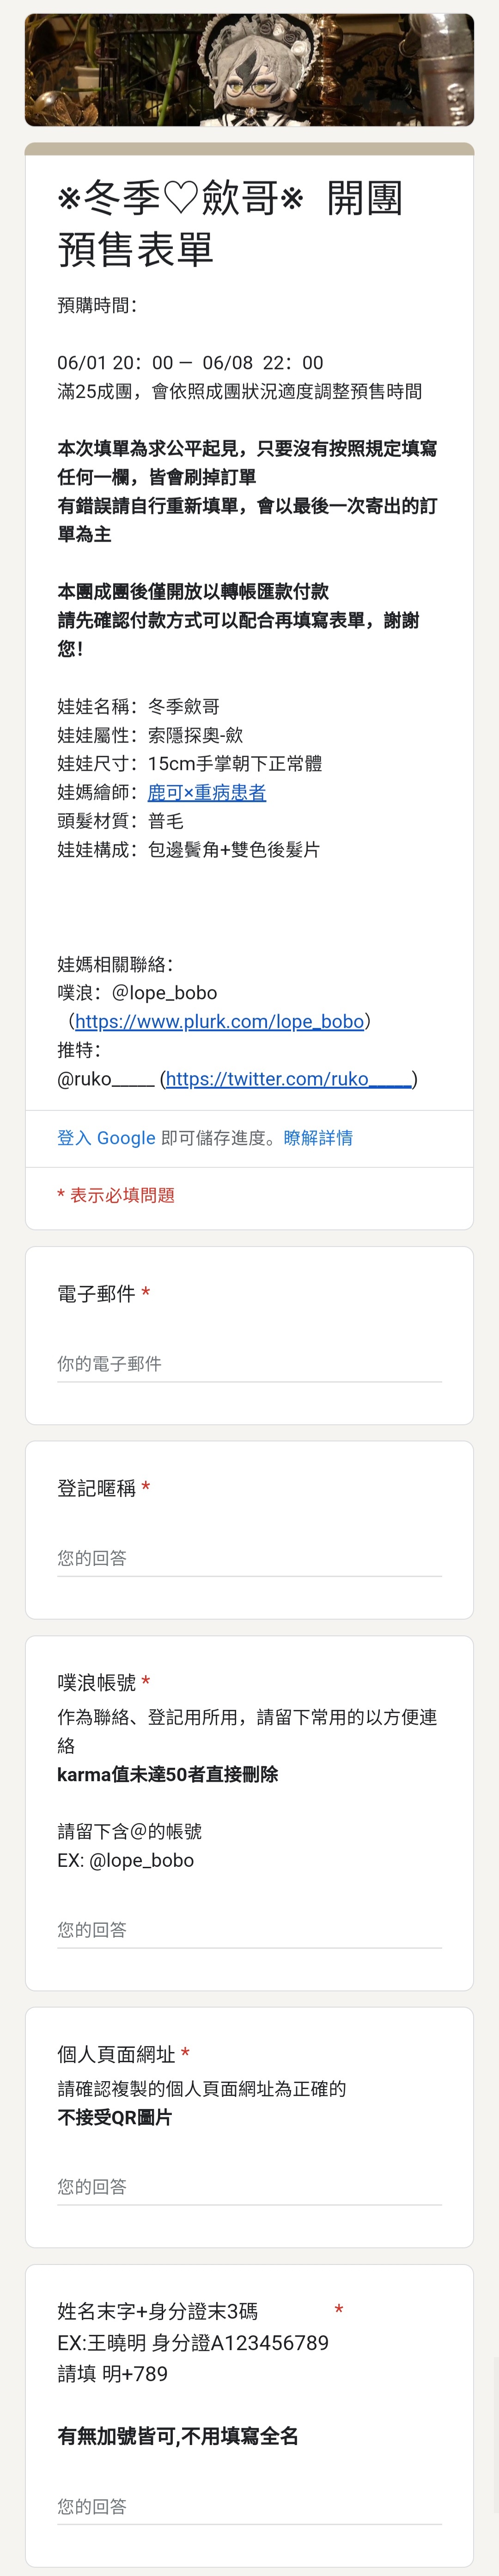The width and height of the screenshot is (499, 2576).
Task: Click 登入 Google to save progress
Action: [x=106, y=1138]
